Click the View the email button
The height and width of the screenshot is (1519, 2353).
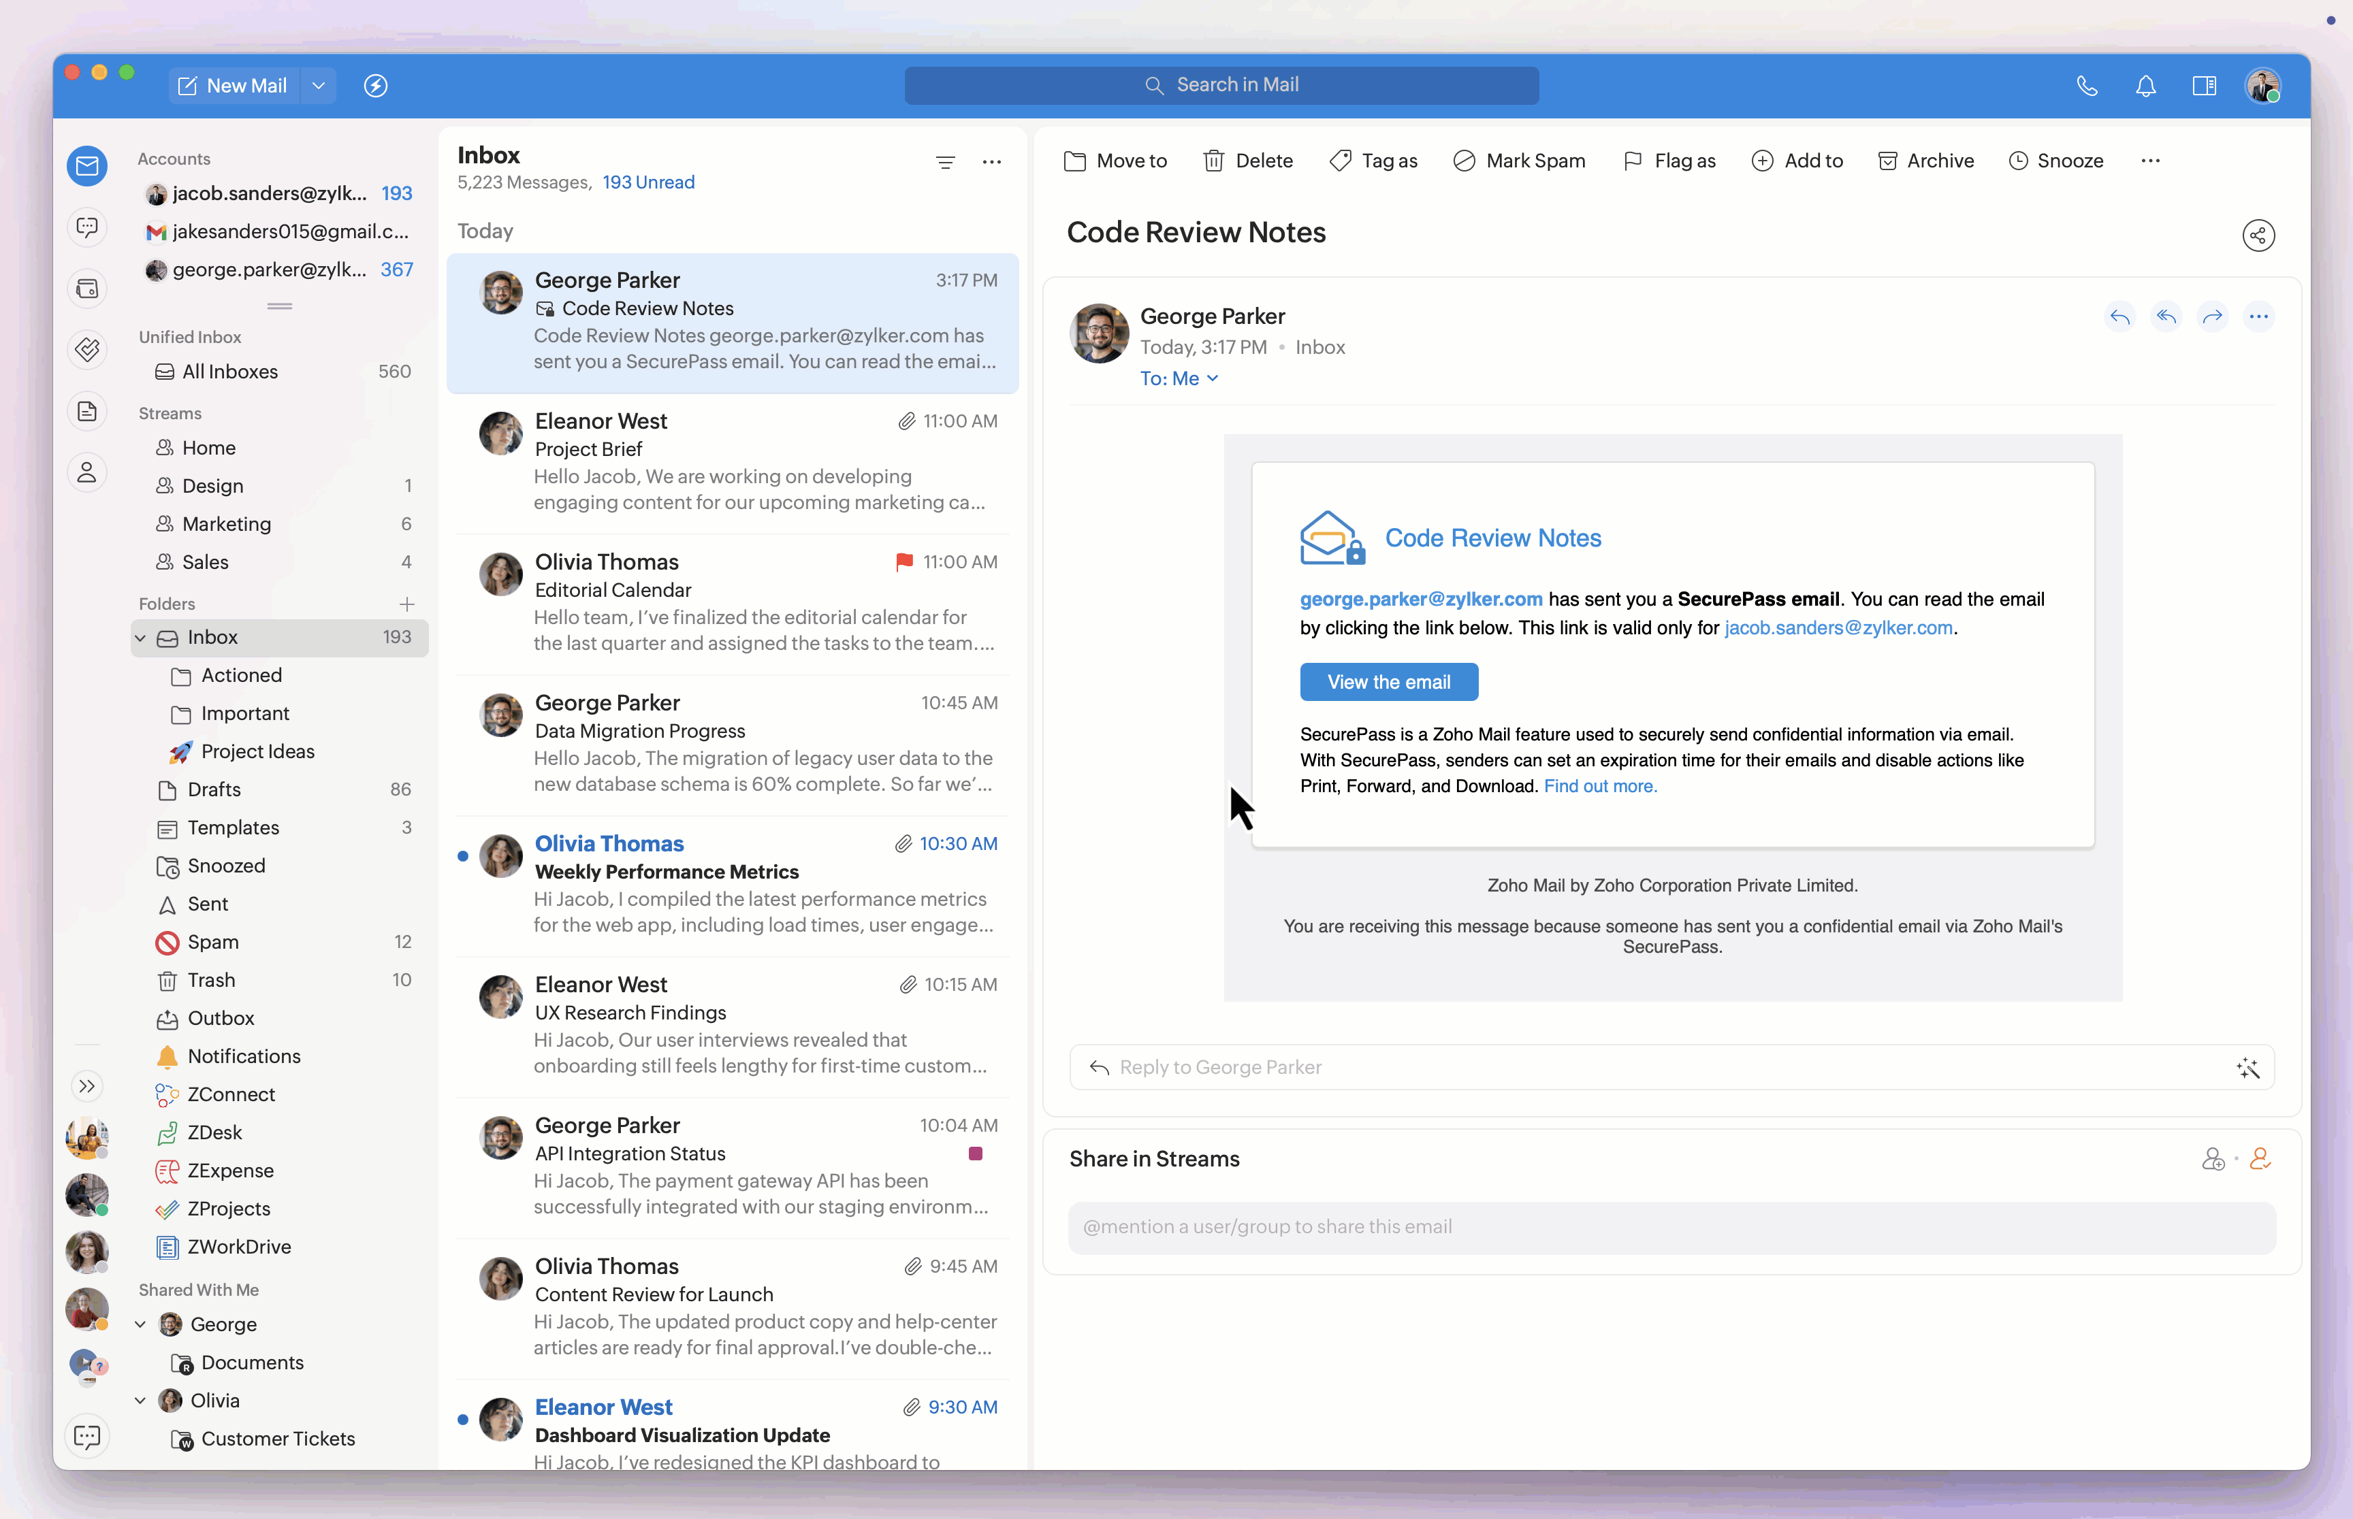click(1388, 682)
